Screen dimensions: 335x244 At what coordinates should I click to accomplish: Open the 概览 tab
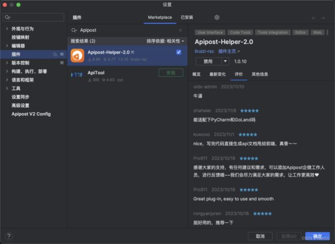(196, 74)
